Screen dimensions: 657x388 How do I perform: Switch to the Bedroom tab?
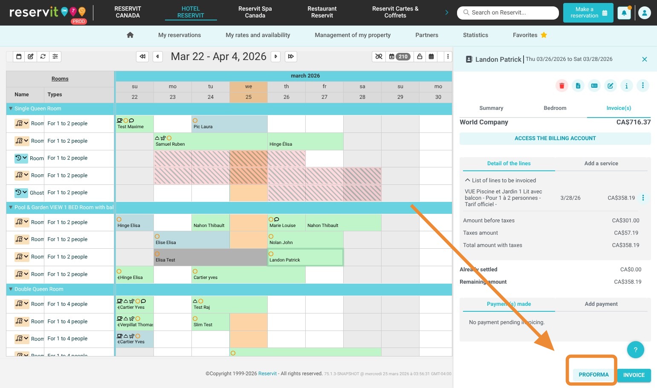click(555, 108)
